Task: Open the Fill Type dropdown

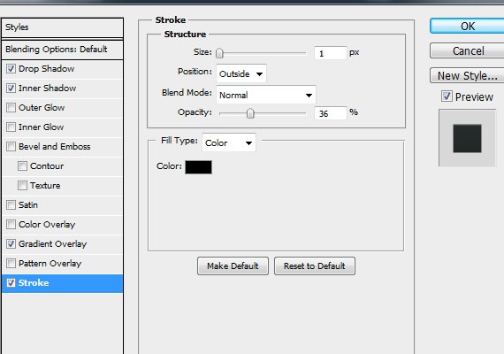Action: (229, 142)
